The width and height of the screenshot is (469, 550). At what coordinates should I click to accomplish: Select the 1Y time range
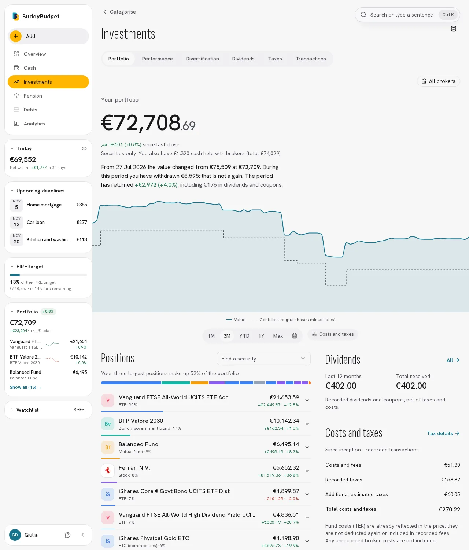261,336
